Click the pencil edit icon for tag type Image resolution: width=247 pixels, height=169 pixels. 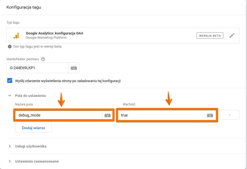coord(232,36)
